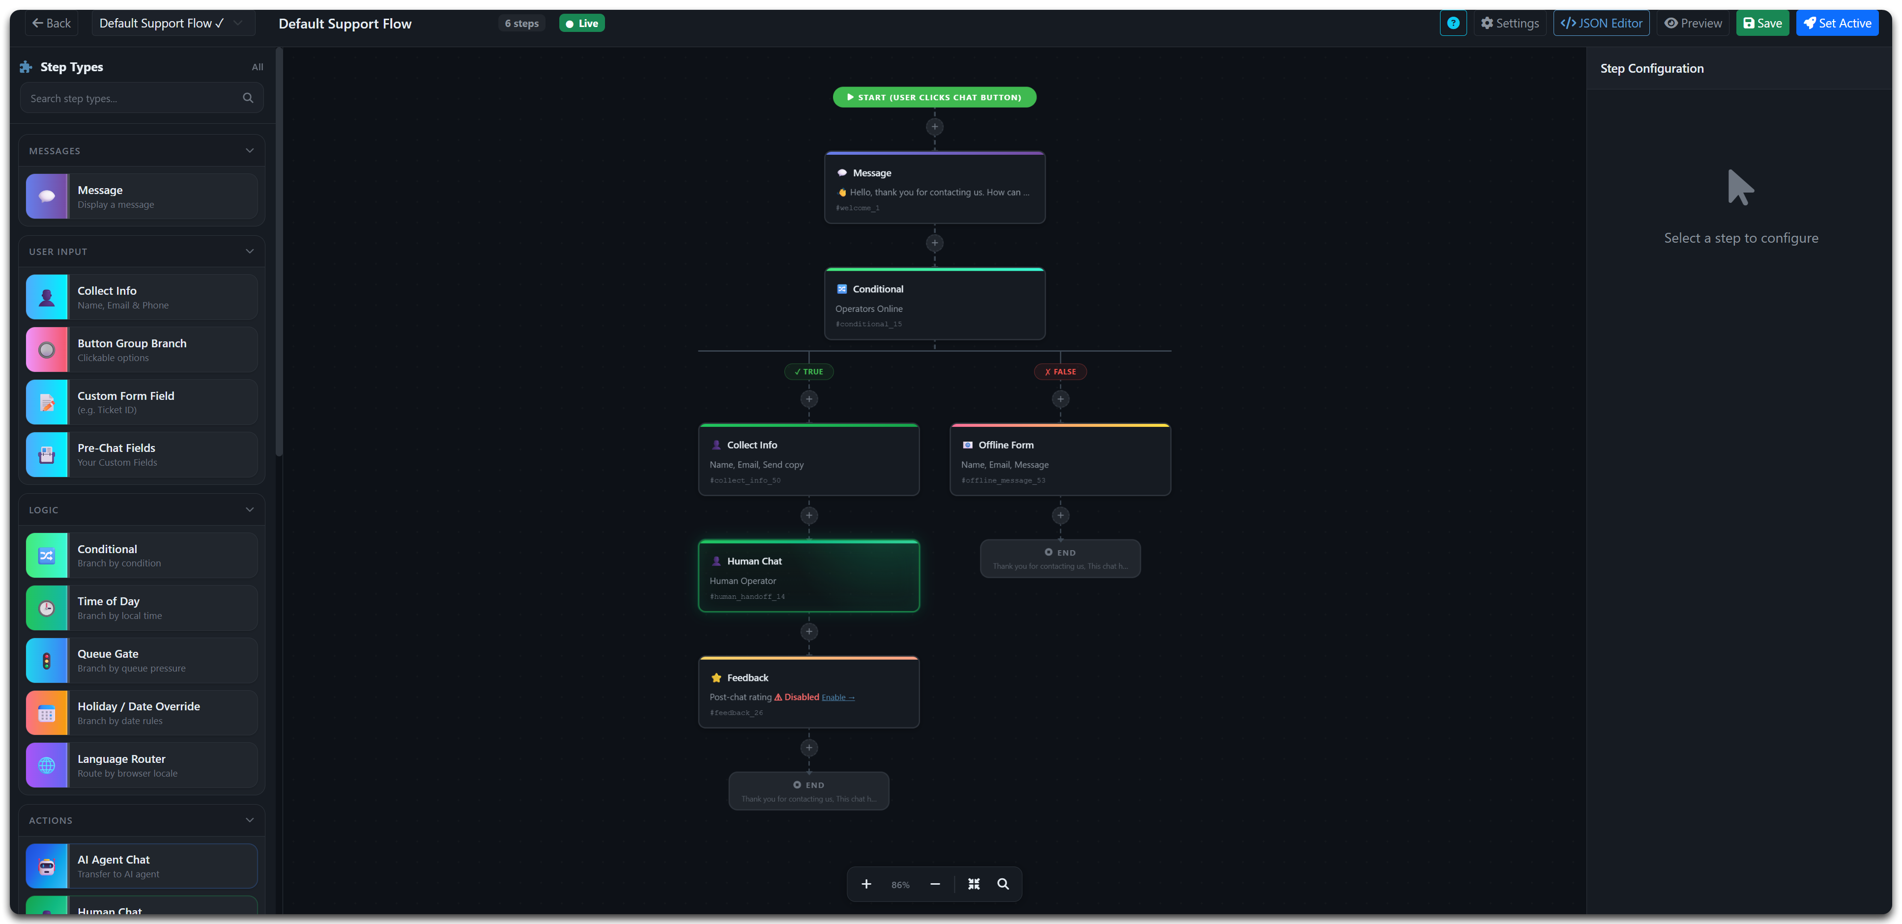Click the help question mark icon
The width and height of the screenshot is (1902, 924).
[x=1452, y=24]
